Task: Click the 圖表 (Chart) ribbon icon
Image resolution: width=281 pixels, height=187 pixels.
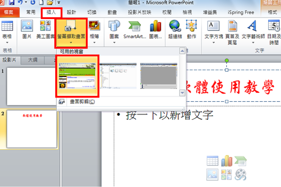Action: [x=156, y=30]
